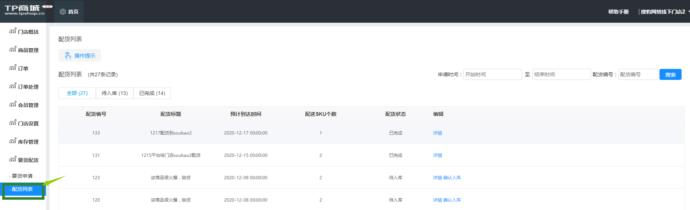Select the 全部 (27) tab
The width and height of the screenshot is (690, 210).
point(77,93)
